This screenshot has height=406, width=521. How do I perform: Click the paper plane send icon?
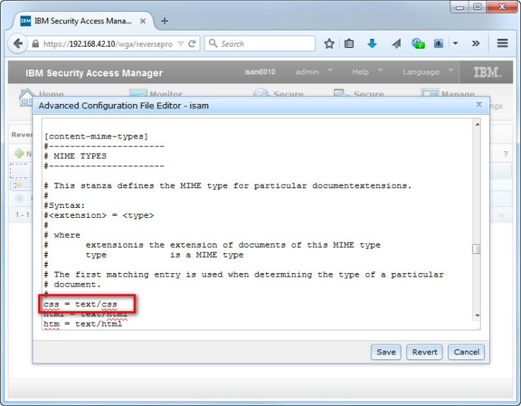(x=396, y=43)
